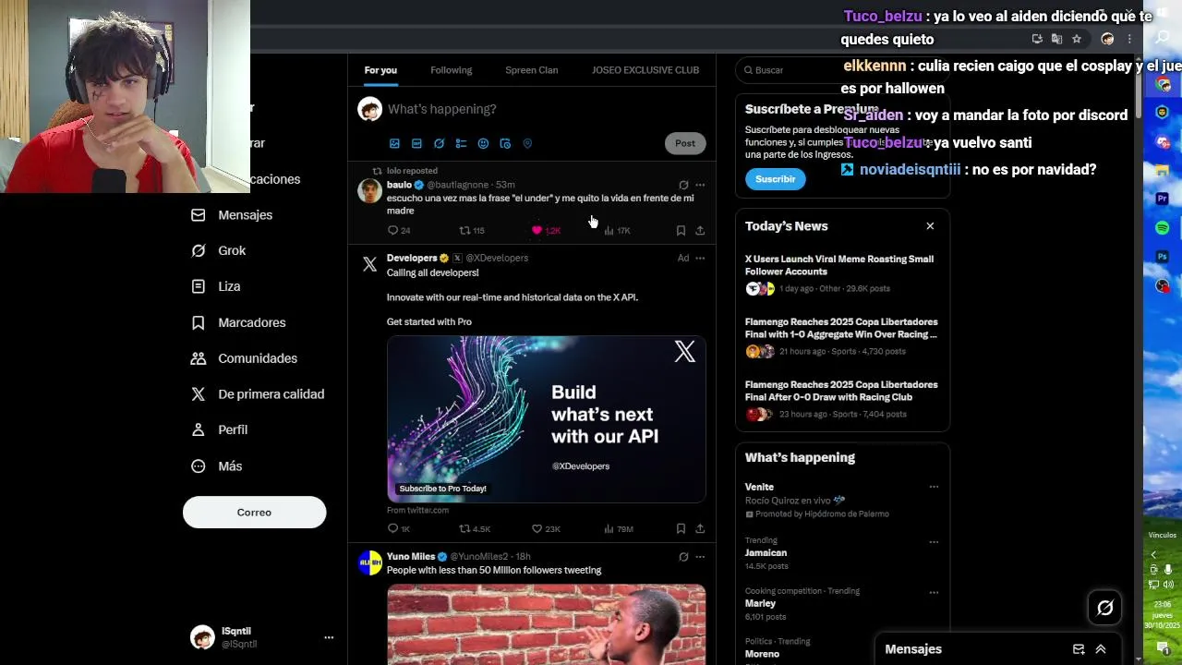Switch to the Following tab

(x=451, y=70)
